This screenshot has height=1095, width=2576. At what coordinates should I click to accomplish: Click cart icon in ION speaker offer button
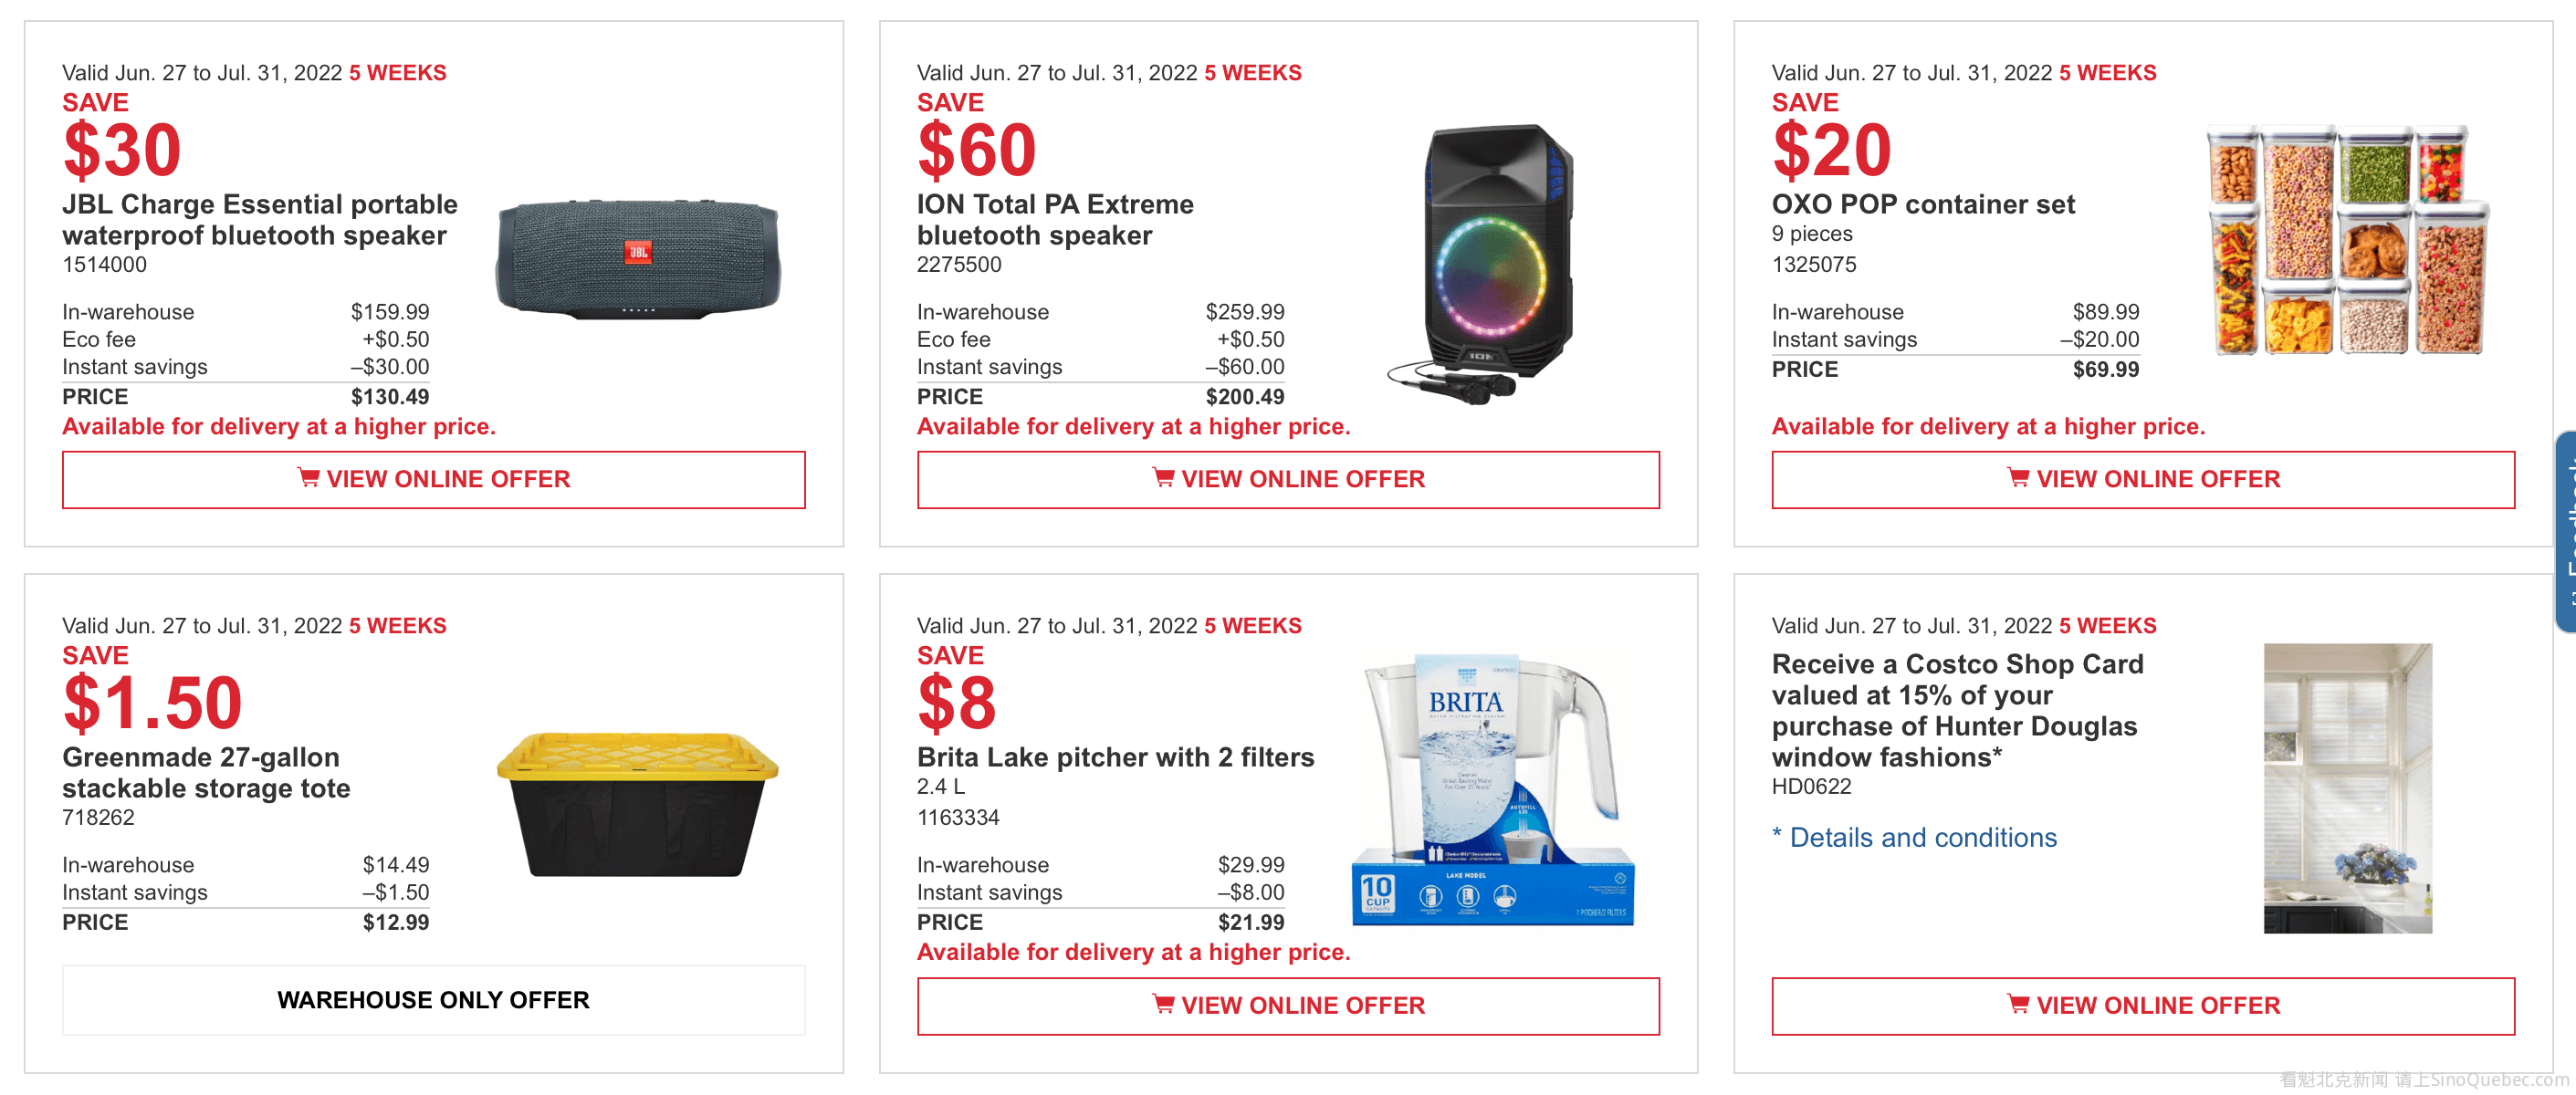[1163, 478]
